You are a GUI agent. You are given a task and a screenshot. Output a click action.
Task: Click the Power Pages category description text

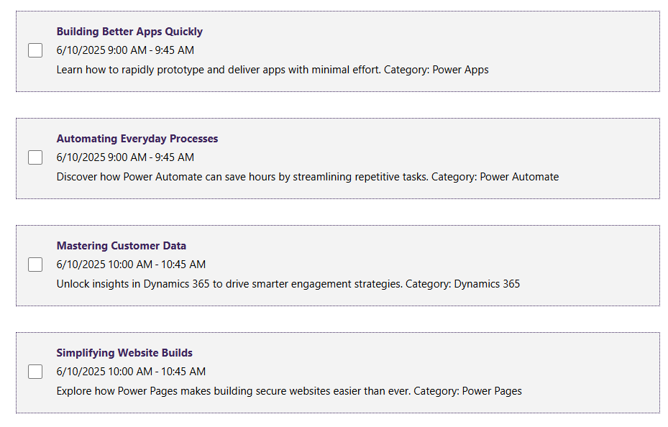coord(289,391)
